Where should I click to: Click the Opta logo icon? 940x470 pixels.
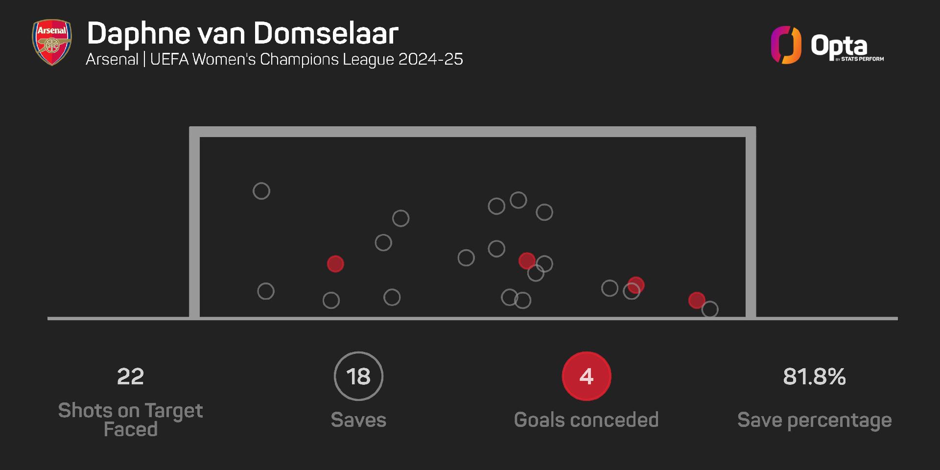(786, 45)
